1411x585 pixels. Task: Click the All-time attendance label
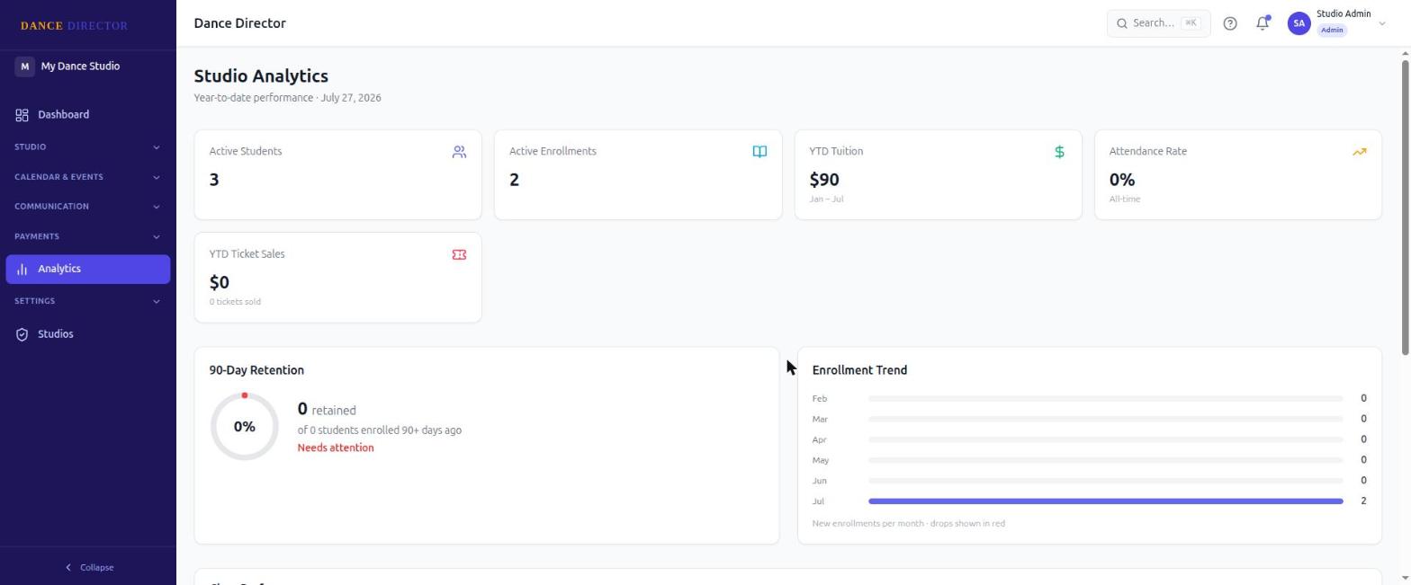pyautogui.click(x=1125, y=199)
